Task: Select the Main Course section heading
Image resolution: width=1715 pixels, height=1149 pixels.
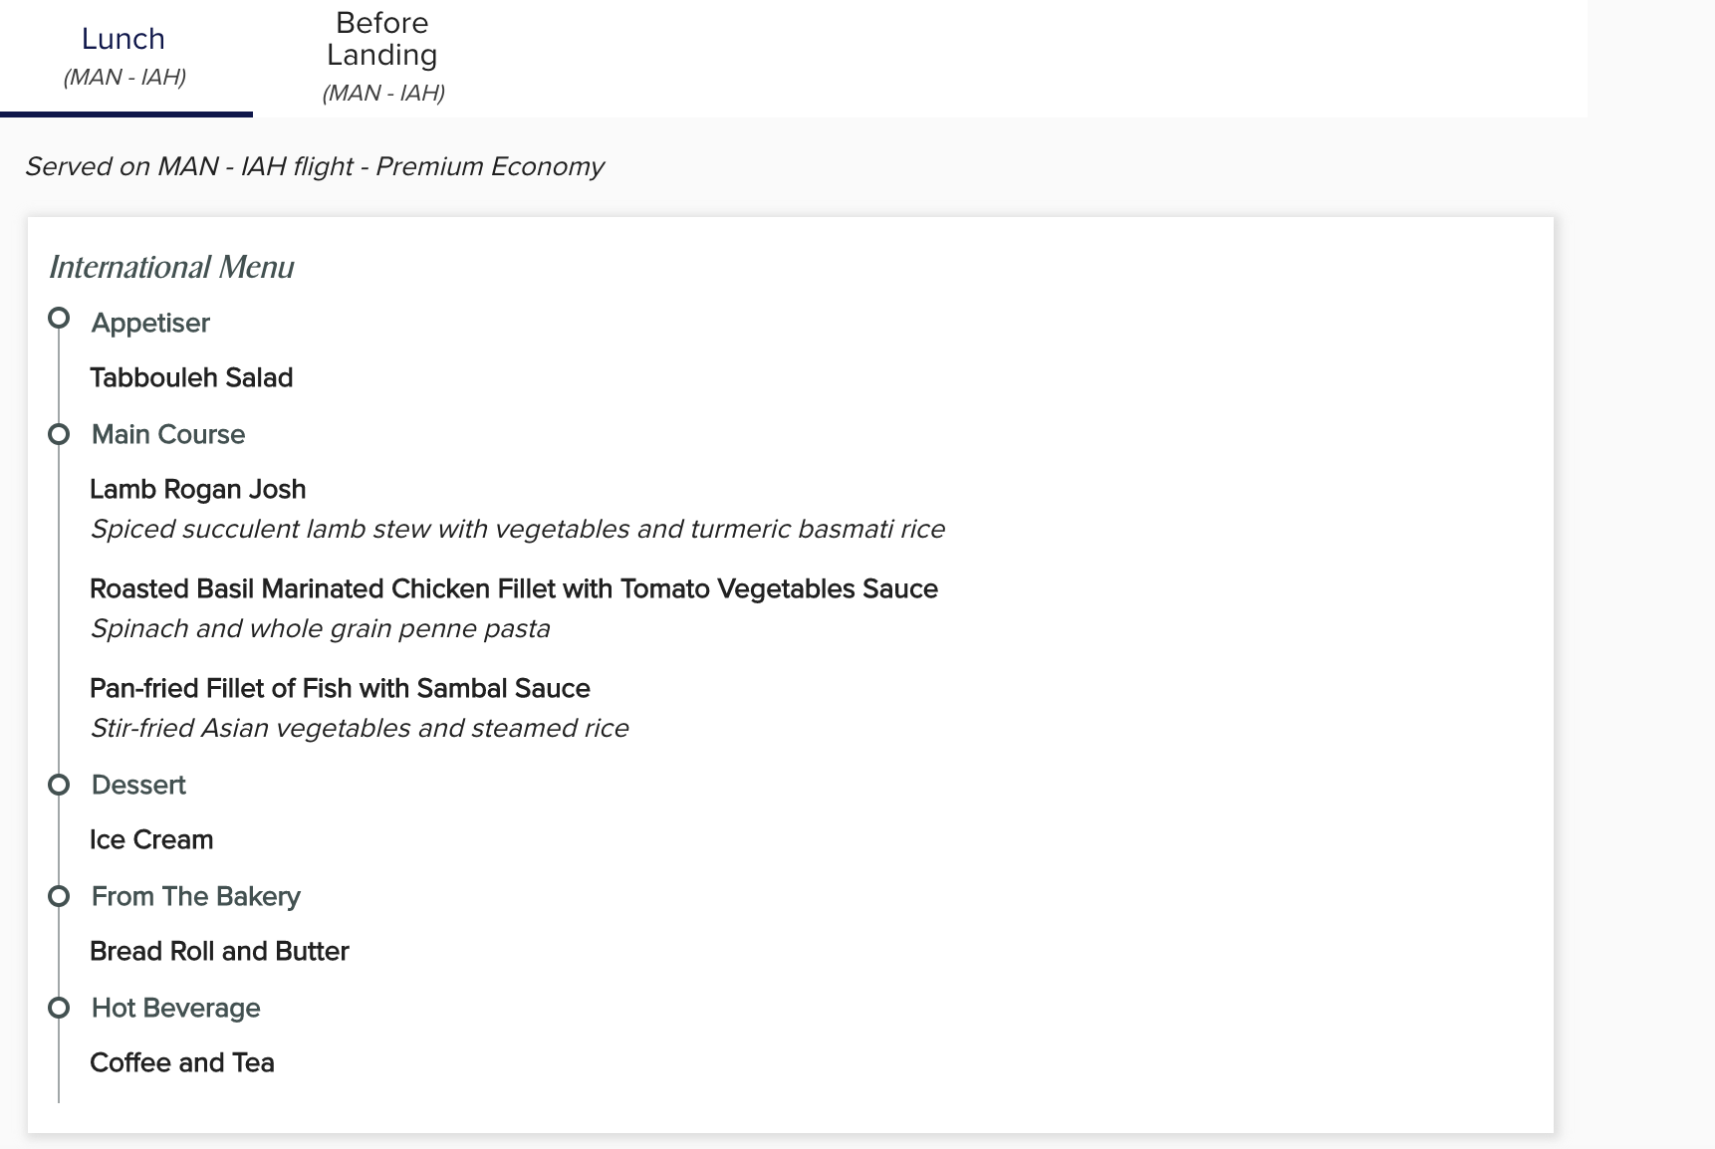Action: click(x=168, y=434)
